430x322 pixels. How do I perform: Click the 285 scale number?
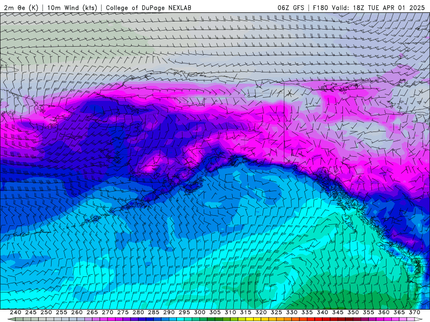pos(154,312)
